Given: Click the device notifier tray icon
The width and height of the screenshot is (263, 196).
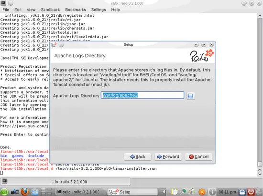Looking at the screenshot, I should click(184, 192).
